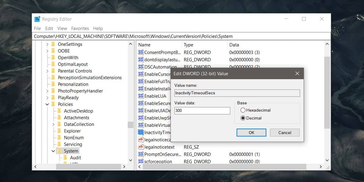Collapse the System tree node

pos(53,151)
